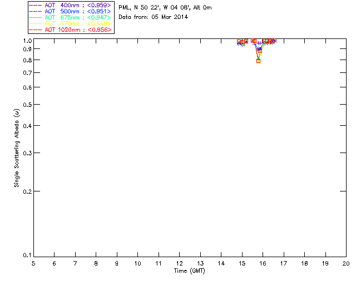Click the lowest red square data marker
The width and height of the screenshot is (356, 285).
258,61
